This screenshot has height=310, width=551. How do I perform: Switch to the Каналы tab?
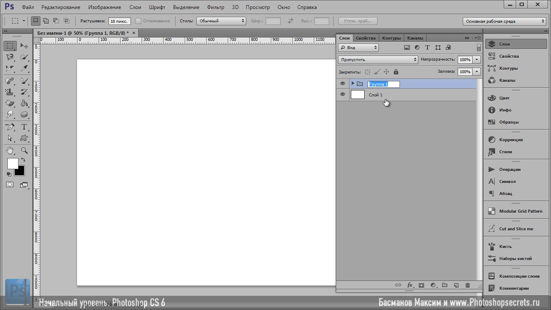[415, 38]
